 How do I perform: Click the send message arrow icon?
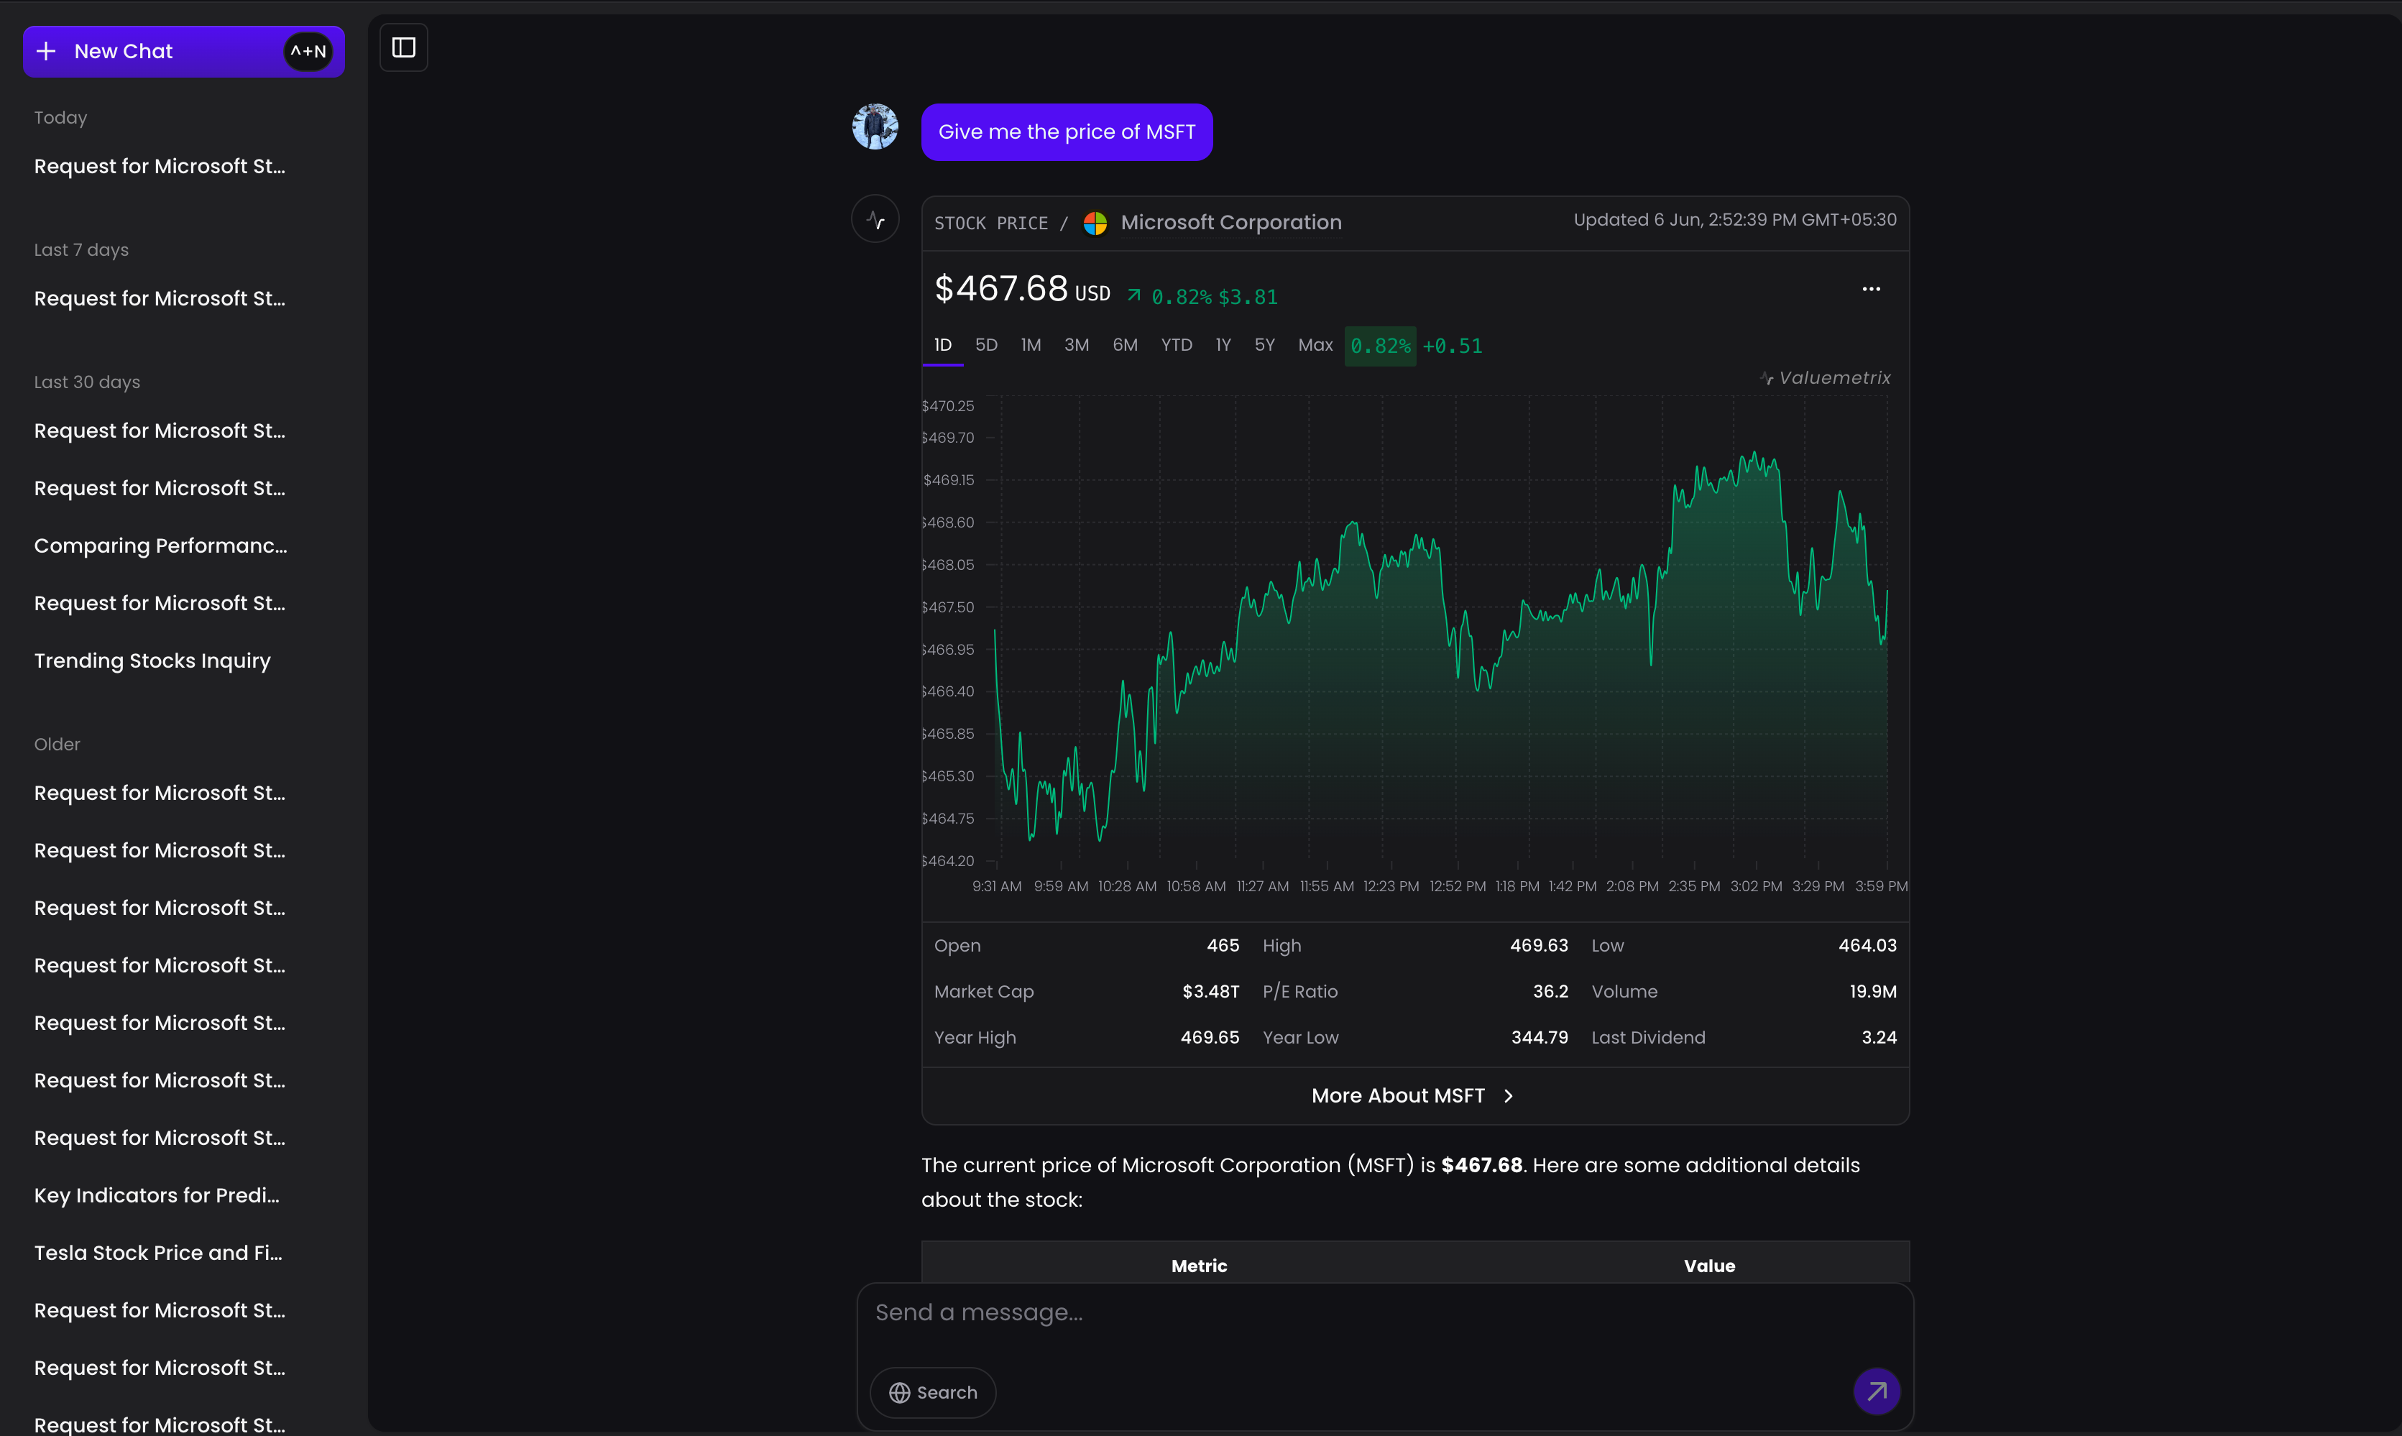(1876, 1391)
